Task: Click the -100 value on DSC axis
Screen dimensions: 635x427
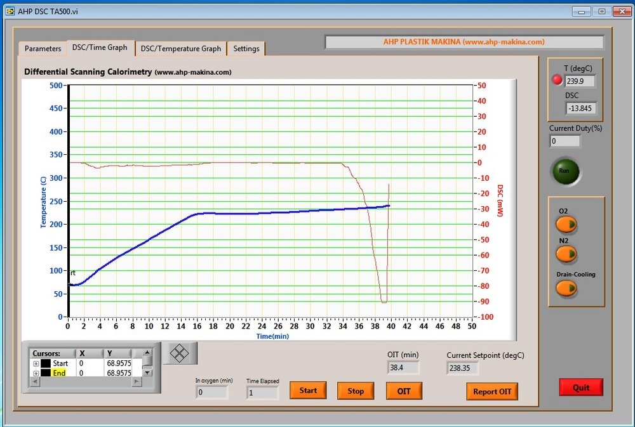Action: tap(485, 317)
